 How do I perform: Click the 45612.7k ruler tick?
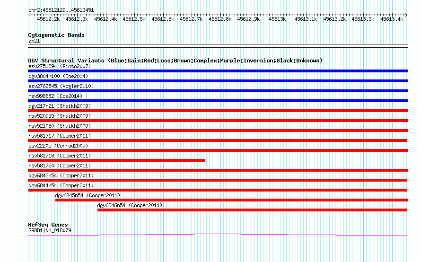191,19
